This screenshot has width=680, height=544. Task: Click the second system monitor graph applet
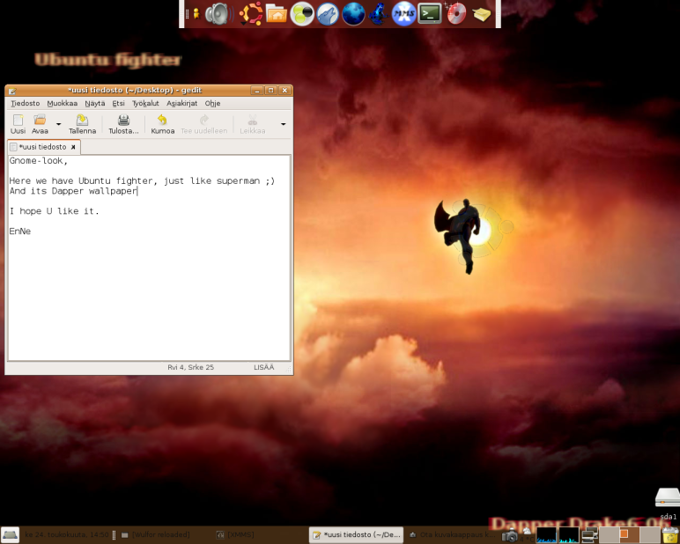(568, 535)
